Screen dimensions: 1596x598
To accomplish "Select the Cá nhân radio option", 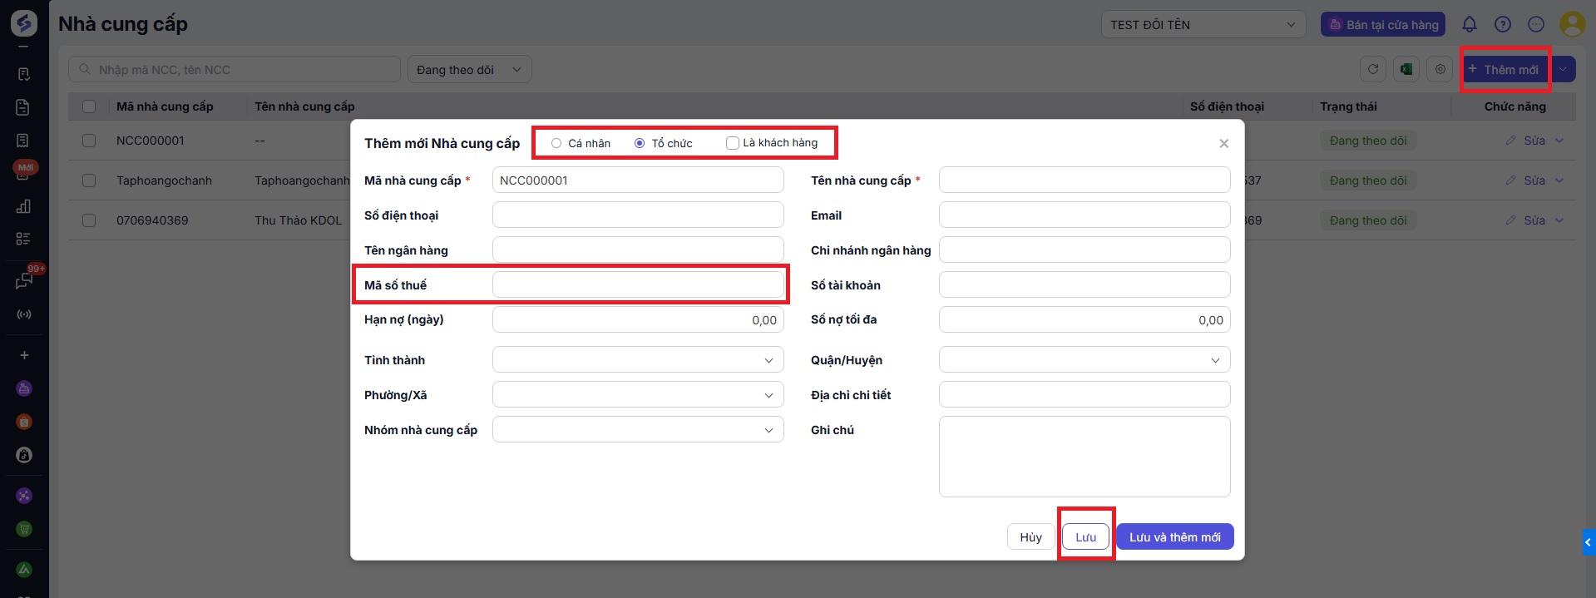I will [x=556, y=143].
